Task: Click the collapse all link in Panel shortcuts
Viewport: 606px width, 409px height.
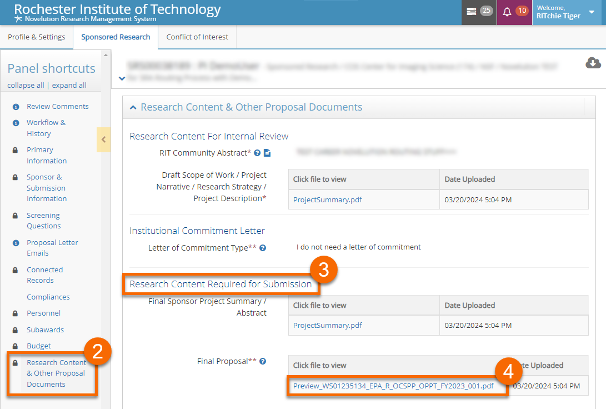Action: click(26, 86)
